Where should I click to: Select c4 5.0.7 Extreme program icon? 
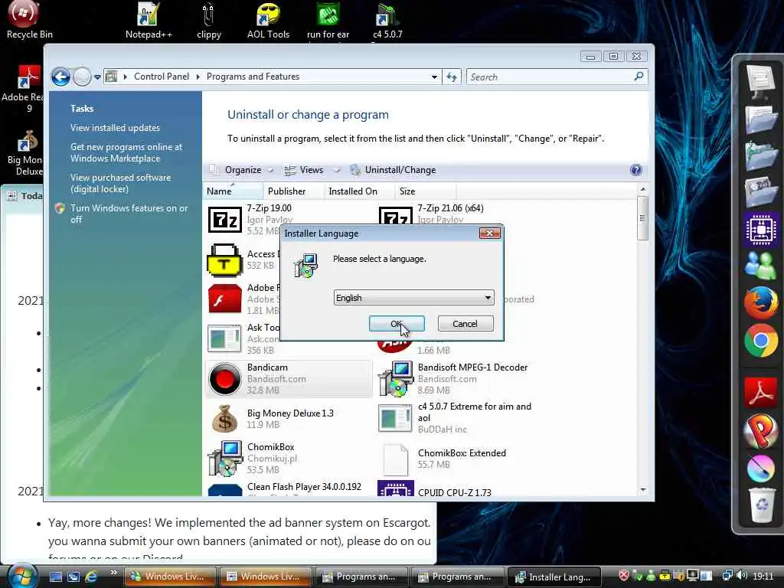(395, 418)
